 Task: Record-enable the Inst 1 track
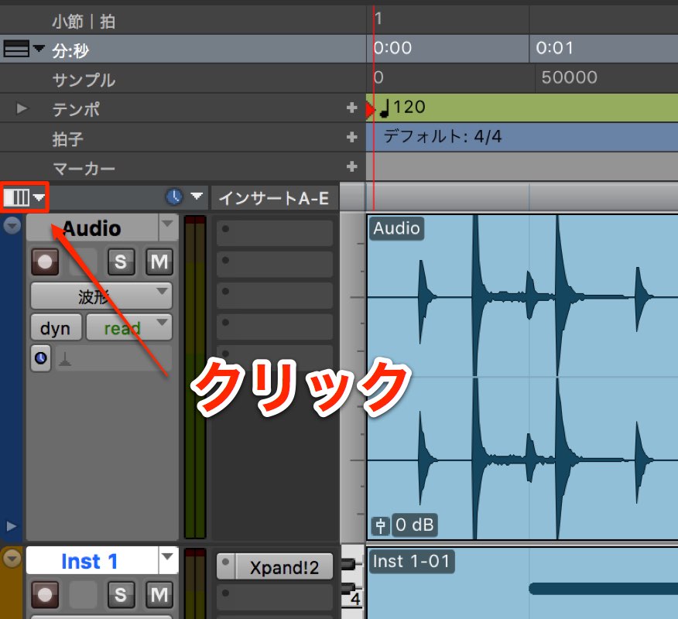coord(45,594)
